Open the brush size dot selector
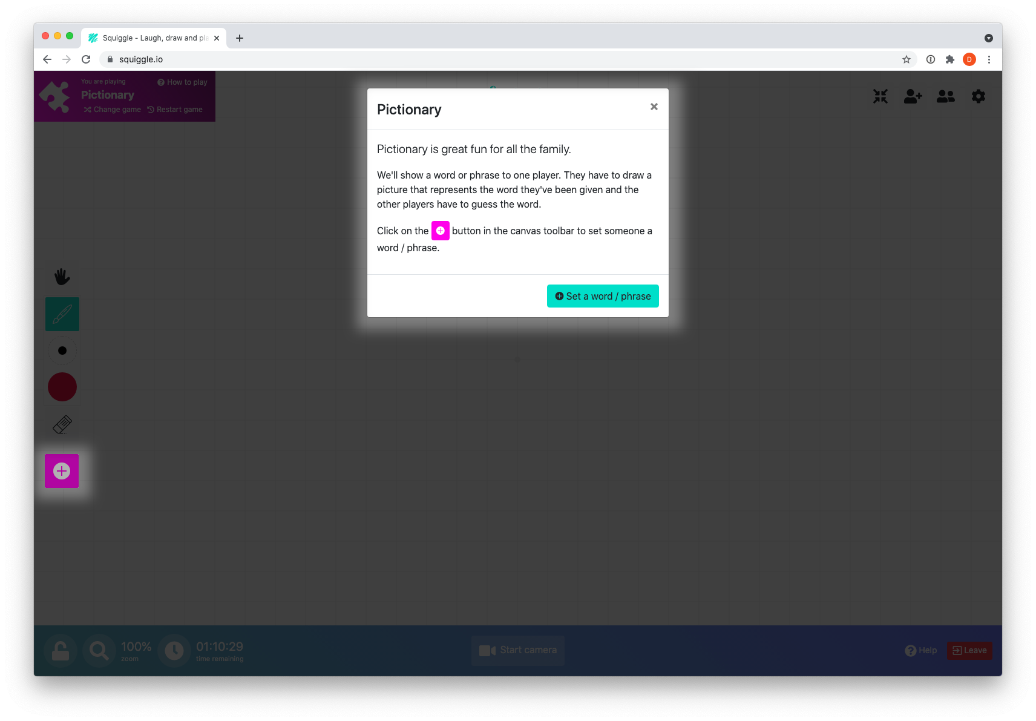The height and width of the screenshot is (721, 1036). click(62, 351)
